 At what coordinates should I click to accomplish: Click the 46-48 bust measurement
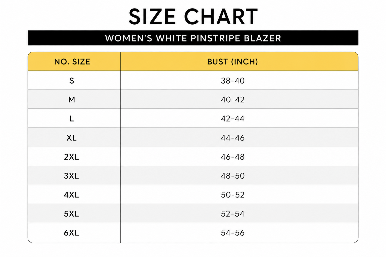tap(233, 157)
